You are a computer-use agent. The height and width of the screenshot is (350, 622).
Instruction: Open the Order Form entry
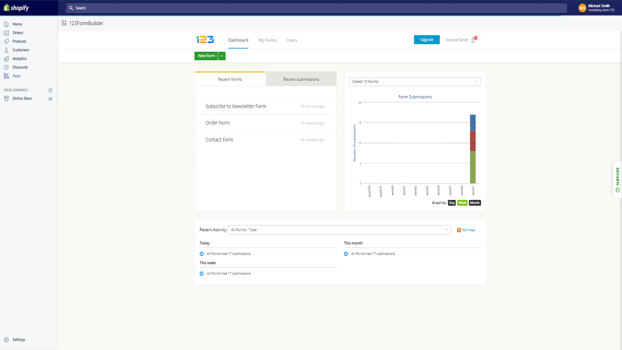coord(218,123)
